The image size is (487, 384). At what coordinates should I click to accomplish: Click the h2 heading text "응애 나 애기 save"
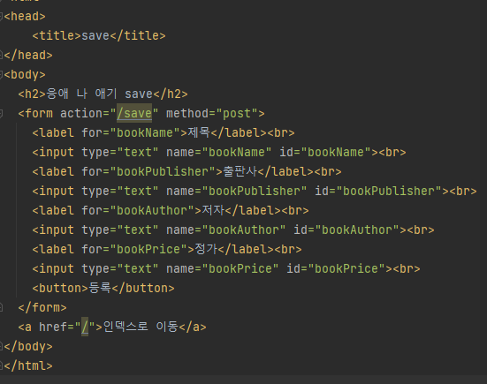click(99, 94)
